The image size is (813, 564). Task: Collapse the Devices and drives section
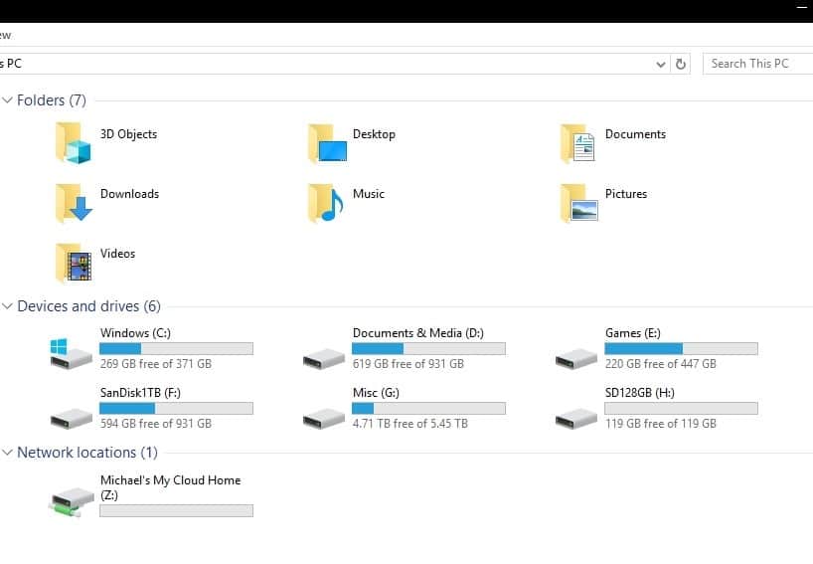7,306
